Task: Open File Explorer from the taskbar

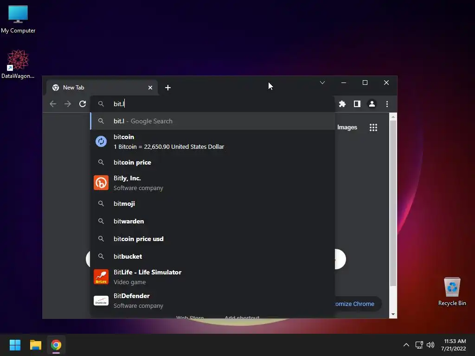Action: [x=35, y=345]
